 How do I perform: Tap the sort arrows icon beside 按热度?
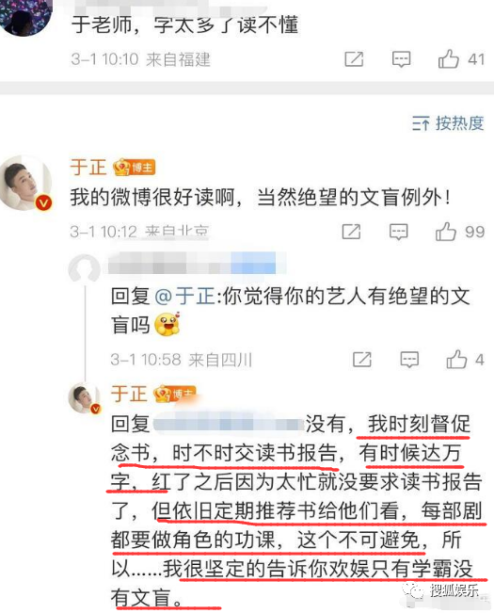421,123
